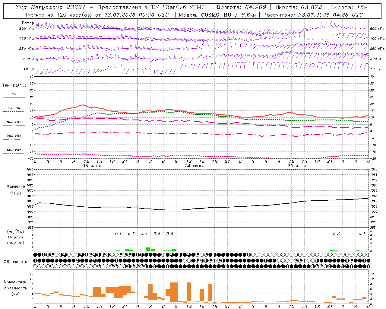The width and height of the screenshot is (386, 309).
Task: Click the 700 гПа entry in temperature legend
Action: pyautogui.click(x=14, y=136)
